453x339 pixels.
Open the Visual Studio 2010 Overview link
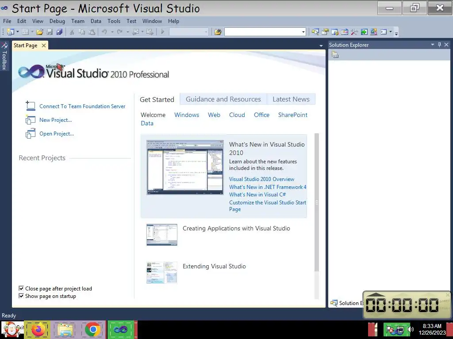click(x=261, y=179)
